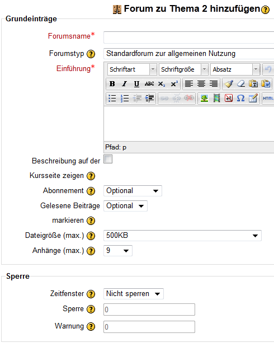This screenshot has height=347, width=274.
Task: Click the Warnung input field
Action: click(149, 327)
